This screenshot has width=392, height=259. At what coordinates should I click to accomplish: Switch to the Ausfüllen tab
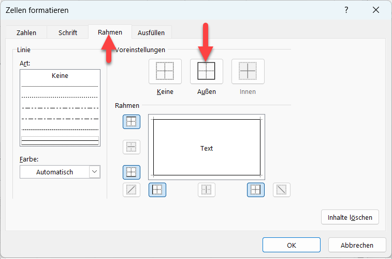pyautogui.click(x=151, y=33)
